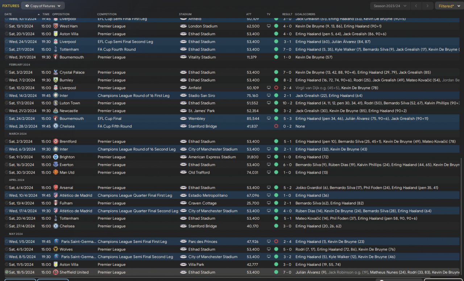This screenshot has height=281, width=464.
Task: Open Champions League Quarter Final First Leg link
Action: point(135,195)
